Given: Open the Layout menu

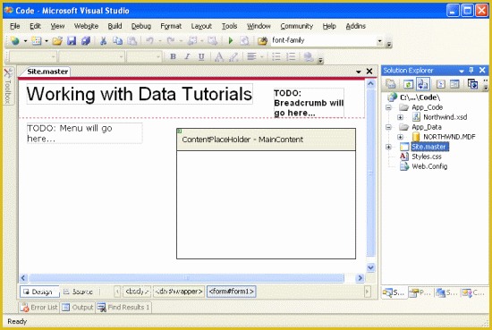Looking at the screenshot, I should click(201, 26).
